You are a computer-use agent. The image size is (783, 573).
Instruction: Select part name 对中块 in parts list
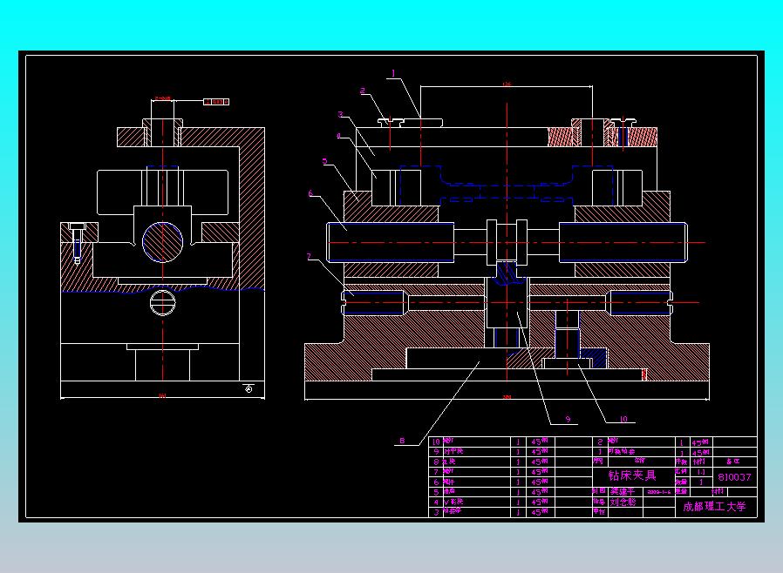tap(453, 451)
